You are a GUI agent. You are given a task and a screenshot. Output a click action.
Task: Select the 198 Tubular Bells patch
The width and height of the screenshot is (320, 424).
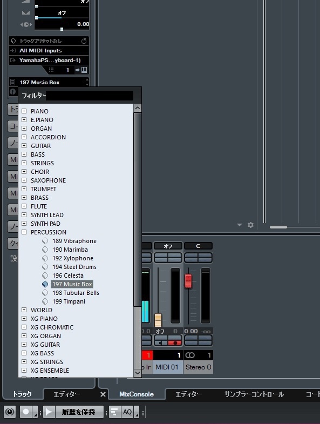tap(76, 293)
